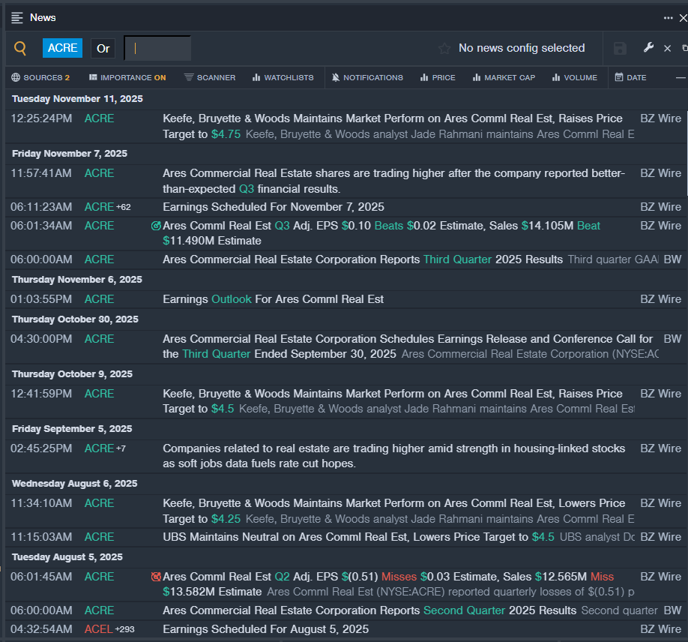Screen dimensions: 688x642
Task: Toggle the Notifications bell filter
Action: tap(367, 77)
